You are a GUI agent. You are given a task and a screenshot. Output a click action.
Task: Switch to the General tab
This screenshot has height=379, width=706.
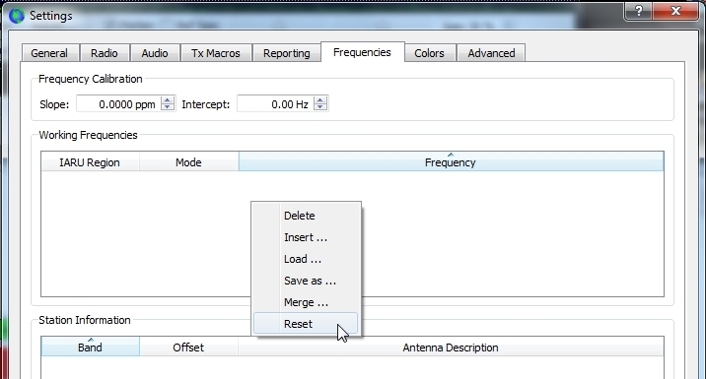[x=49, y=53]
